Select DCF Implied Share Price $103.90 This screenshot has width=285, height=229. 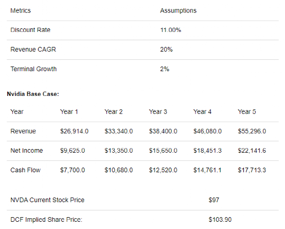click(x=220, y=220)
